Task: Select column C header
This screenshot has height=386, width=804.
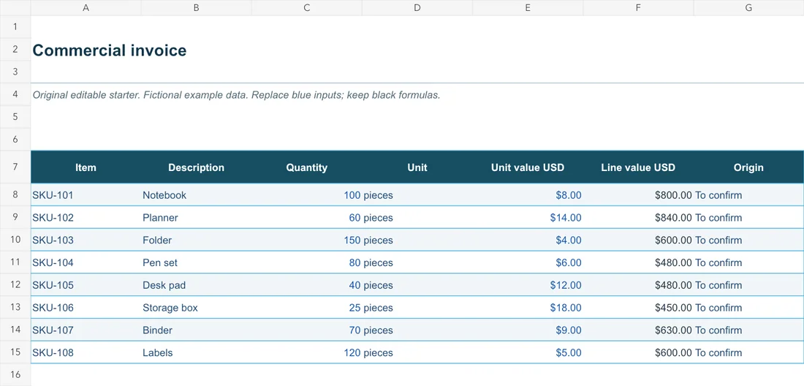Action: 307,8
